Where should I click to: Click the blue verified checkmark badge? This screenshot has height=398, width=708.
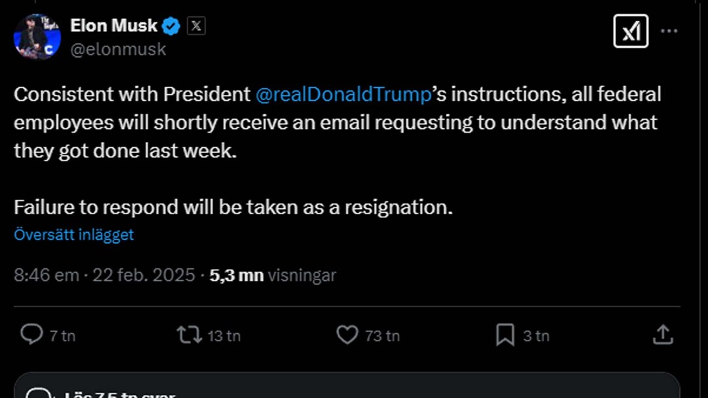point(172,26)
